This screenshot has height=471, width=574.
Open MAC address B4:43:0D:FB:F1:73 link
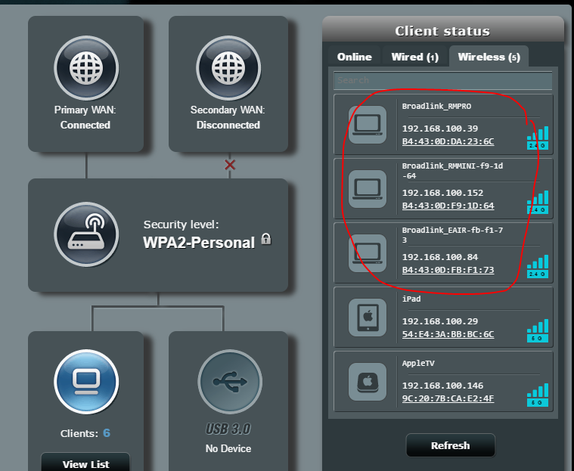point(448,270)
